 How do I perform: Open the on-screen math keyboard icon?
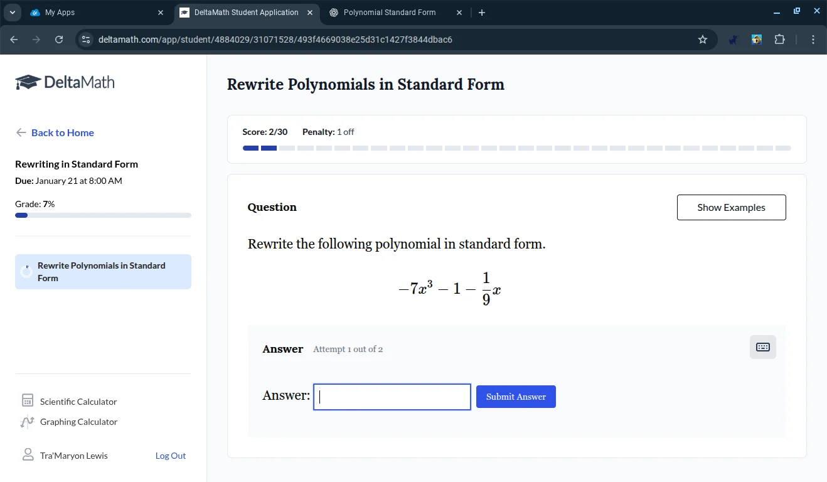click(x=762, y=347)
